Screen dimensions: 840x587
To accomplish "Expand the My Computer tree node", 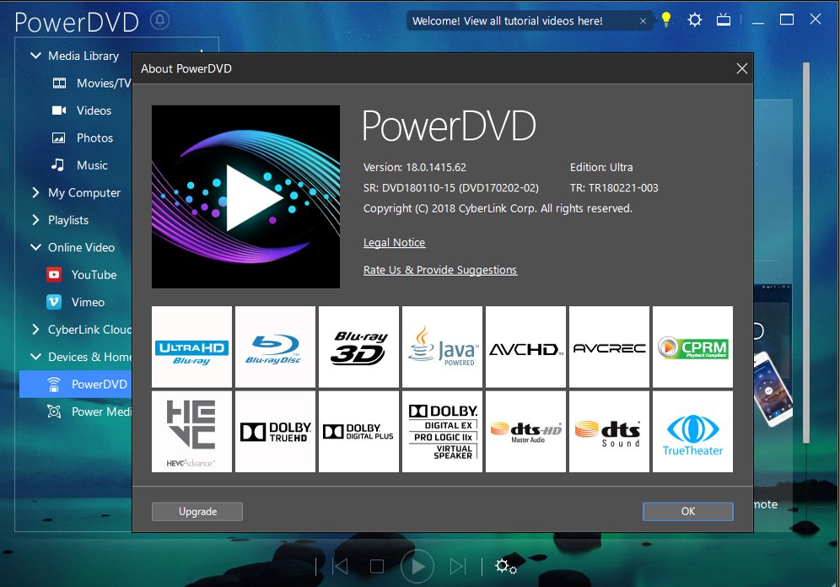I will (x=35, y=192).
